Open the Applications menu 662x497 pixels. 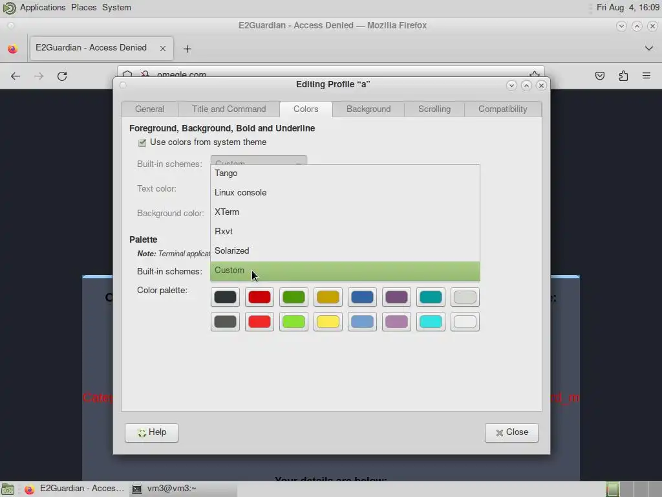(x=43, y=8)
